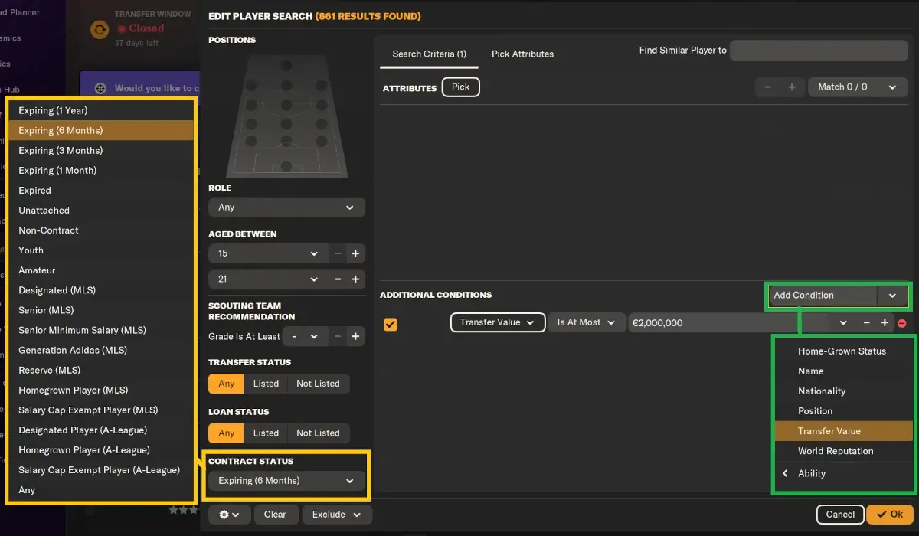
Task: Choose Nationality condition
Action: click(x=843, y=391)
